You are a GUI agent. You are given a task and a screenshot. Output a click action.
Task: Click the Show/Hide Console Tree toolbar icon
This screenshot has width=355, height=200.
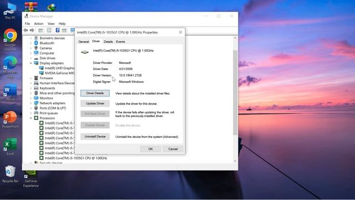(x=40, y=30)
